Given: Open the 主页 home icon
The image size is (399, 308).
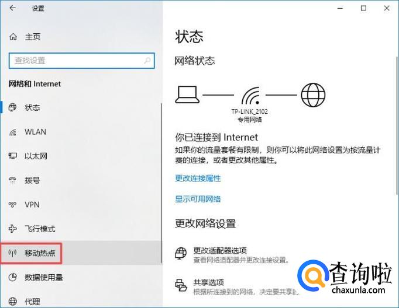Looking at the screenshot, I should pos(13,37).
